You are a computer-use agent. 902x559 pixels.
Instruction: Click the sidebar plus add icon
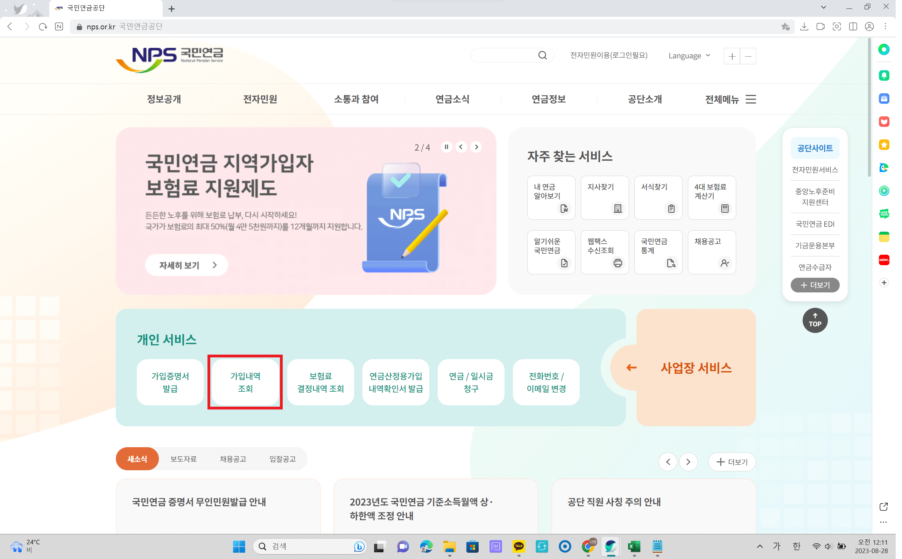tap(884, 283)
